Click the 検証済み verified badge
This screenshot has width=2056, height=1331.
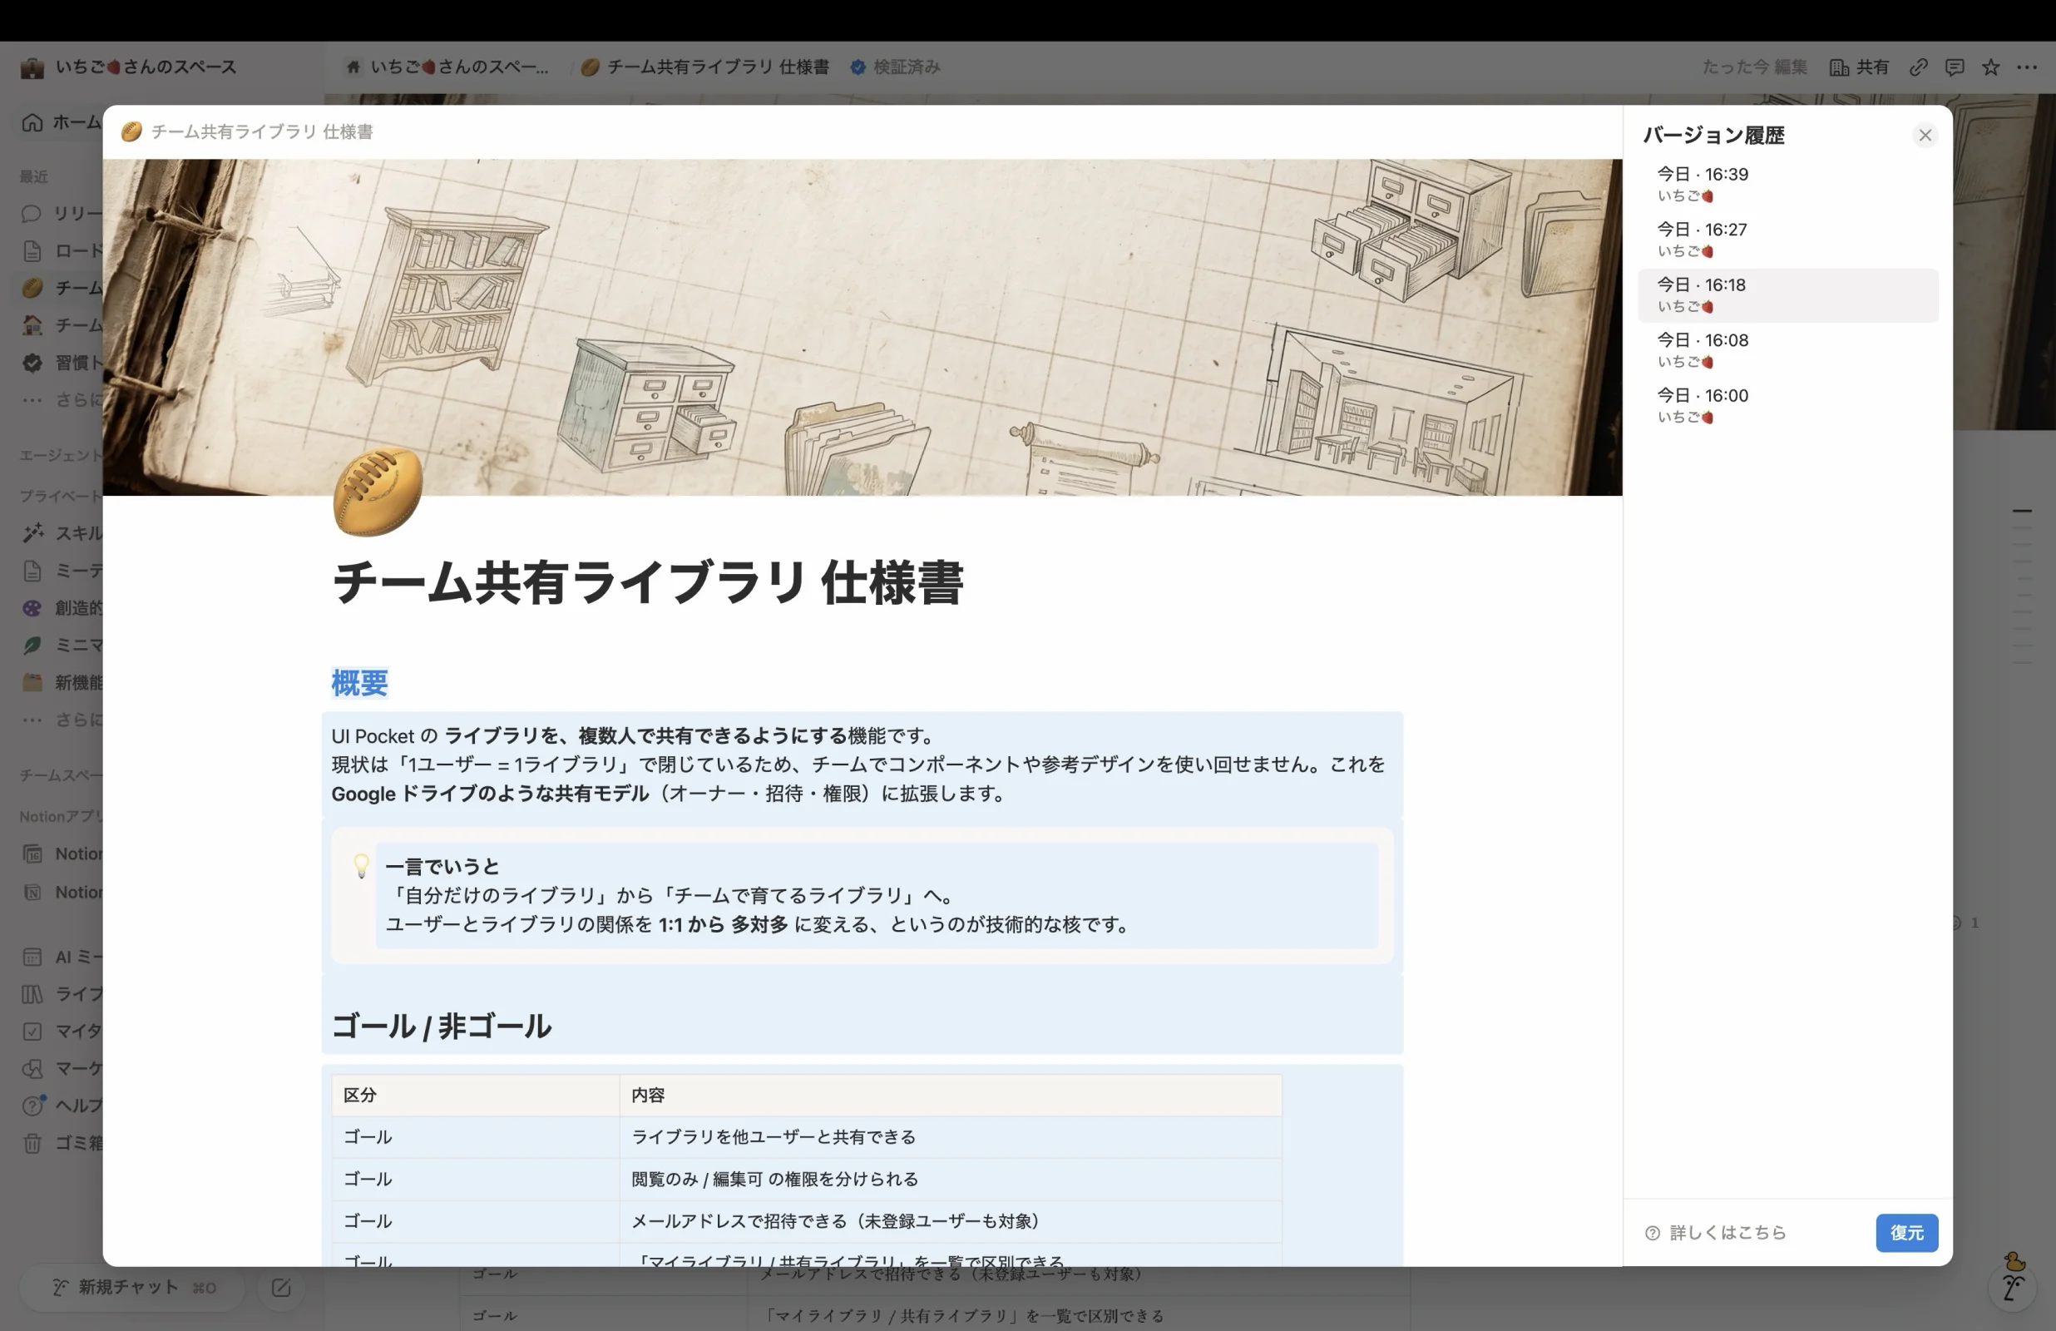tap(895, 67)
